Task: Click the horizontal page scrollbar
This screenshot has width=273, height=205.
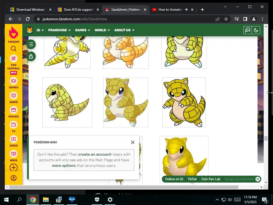Action: coord(124,187)
